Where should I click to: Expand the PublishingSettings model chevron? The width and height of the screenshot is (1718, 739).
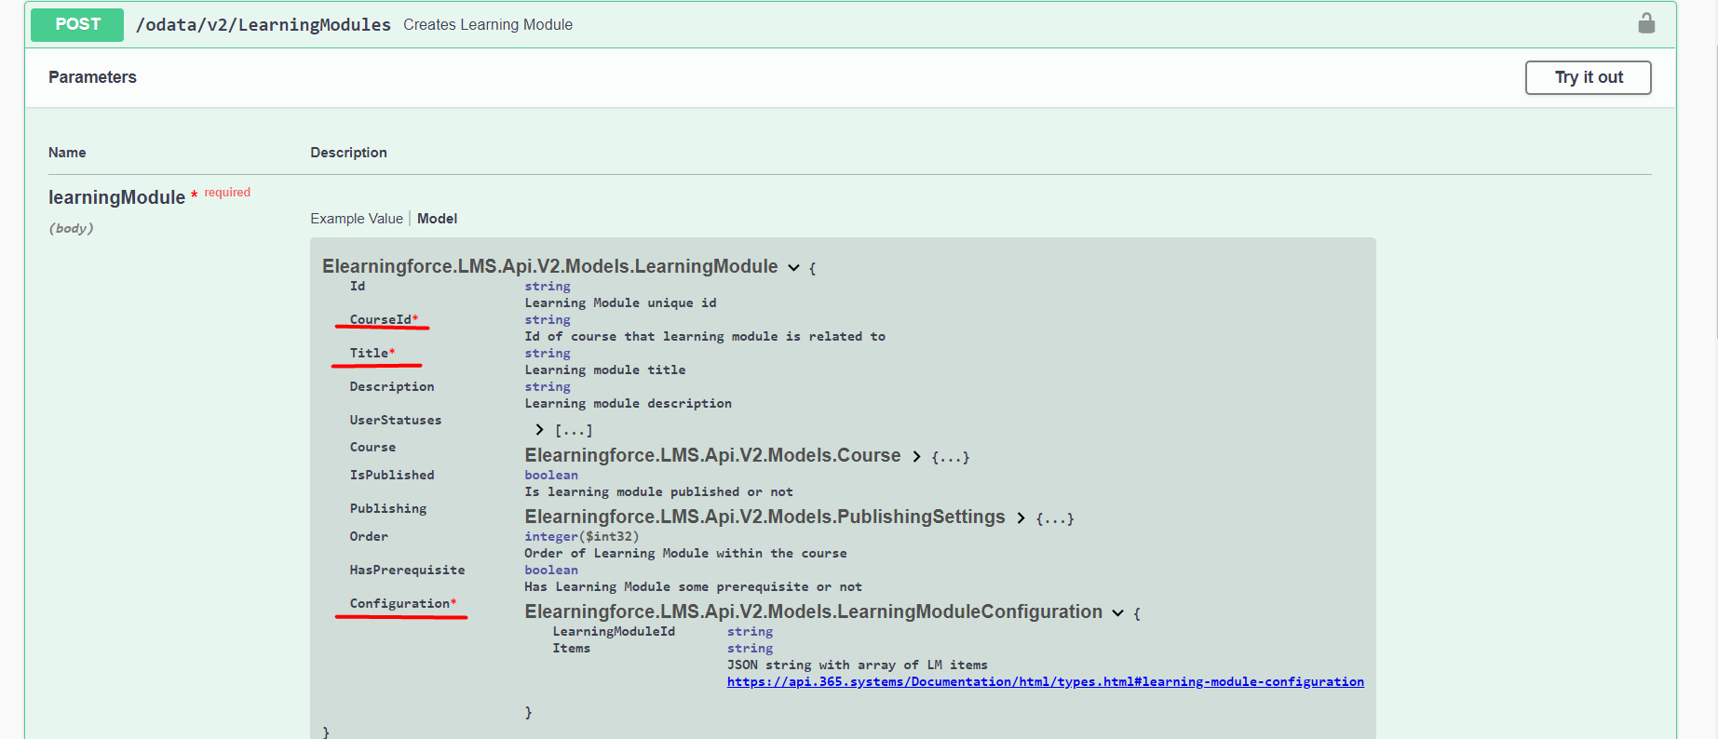(x=1021, y=518)
